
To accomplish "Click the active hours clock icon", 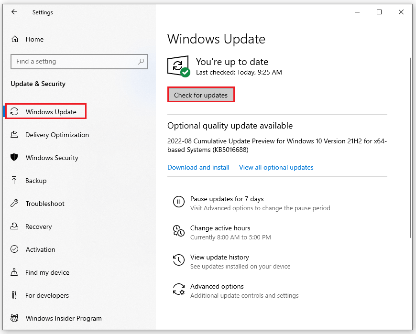I will point(179,231).
